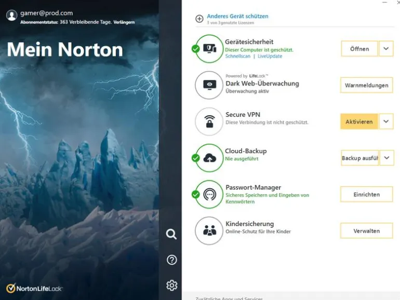Click 'Überwachung aktiv' status text
Screen dimensions: 400x300
247,91
